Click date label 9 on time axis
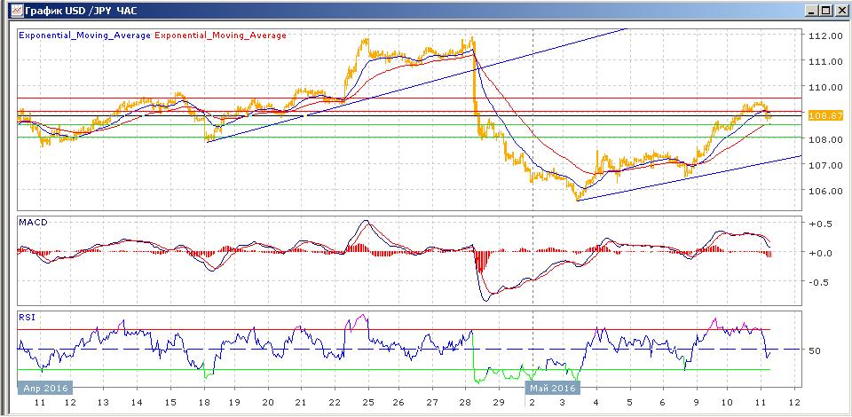Image resolution: width=852 pixels, height=417 pixels. (x=696, y=403)
